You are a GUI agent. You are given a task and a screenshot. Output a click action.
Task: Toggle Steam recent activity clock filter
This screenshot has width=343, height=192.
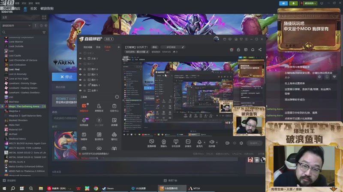point(41,26)
